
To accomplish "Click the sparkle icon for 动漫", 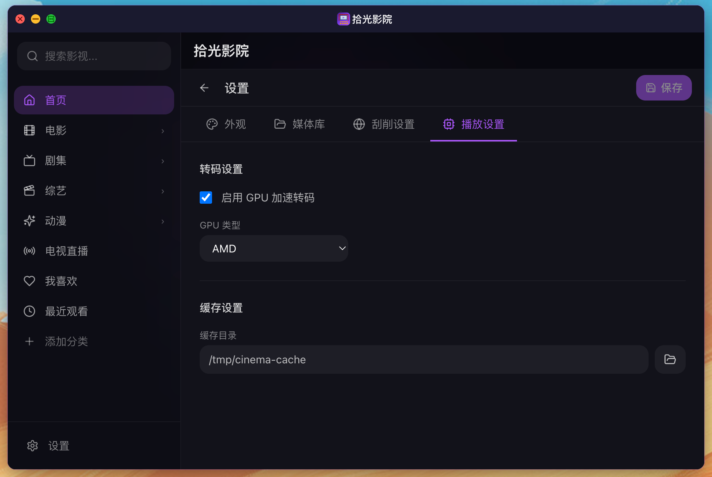I will click(29, 221).
